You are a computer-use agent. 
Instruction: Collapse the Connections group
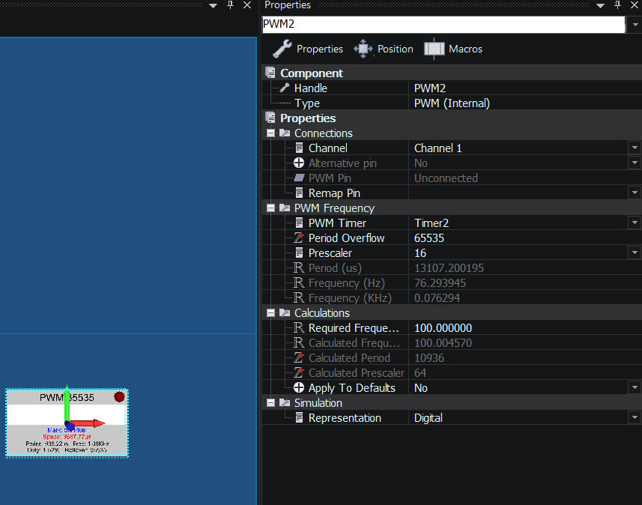(x=270, y=133)
